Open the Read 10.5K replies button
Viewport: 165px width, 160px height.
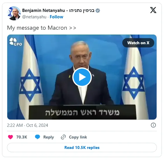point(82,147)
